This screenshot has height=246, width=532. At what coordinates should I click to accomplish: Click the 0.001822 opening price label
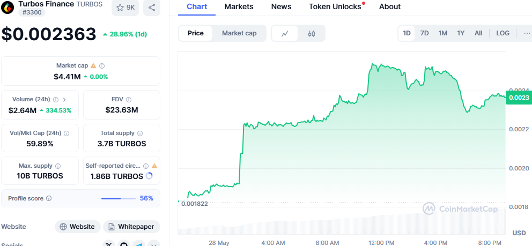[x=195, y=204]
